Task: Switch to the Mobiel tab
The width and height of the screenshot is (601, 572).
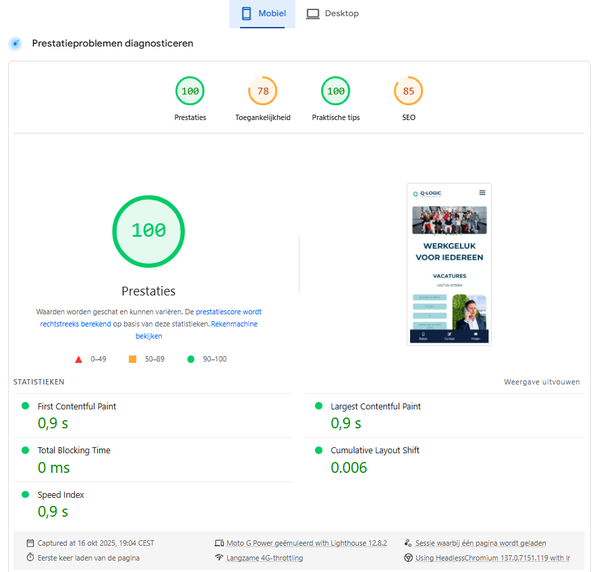Action: [x=262, y=13]
